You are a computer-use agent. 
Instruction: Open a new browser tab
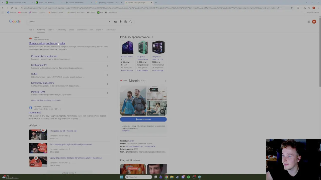(156, 2)
